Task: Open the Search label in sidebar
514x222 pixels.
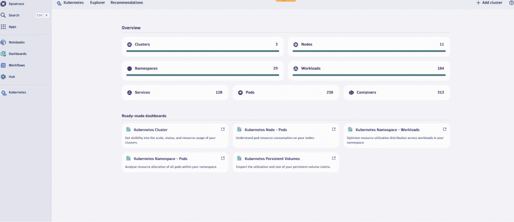Action: (14, 15)
